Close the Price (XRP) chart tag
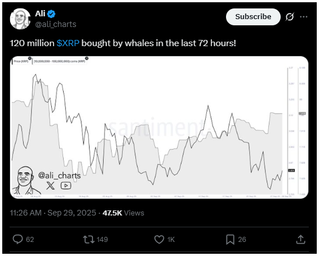This screenshot has height=256, width=319. [30, 59]
